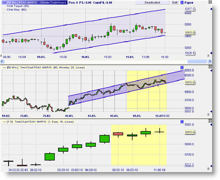Image resolution: width=220 pixels, height=180 pixels.
Task: Click the 5915.0 price tag on daily chart
Action: [190, 132]
